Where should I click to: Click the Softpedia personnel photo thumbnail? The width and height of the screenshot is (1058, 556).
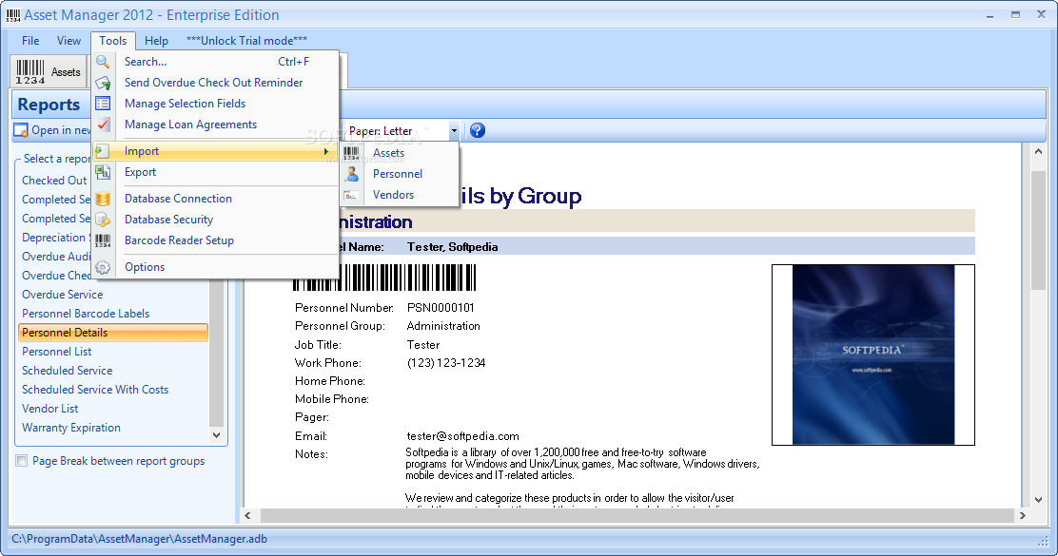pyautogui.click(x=873, y=355)
